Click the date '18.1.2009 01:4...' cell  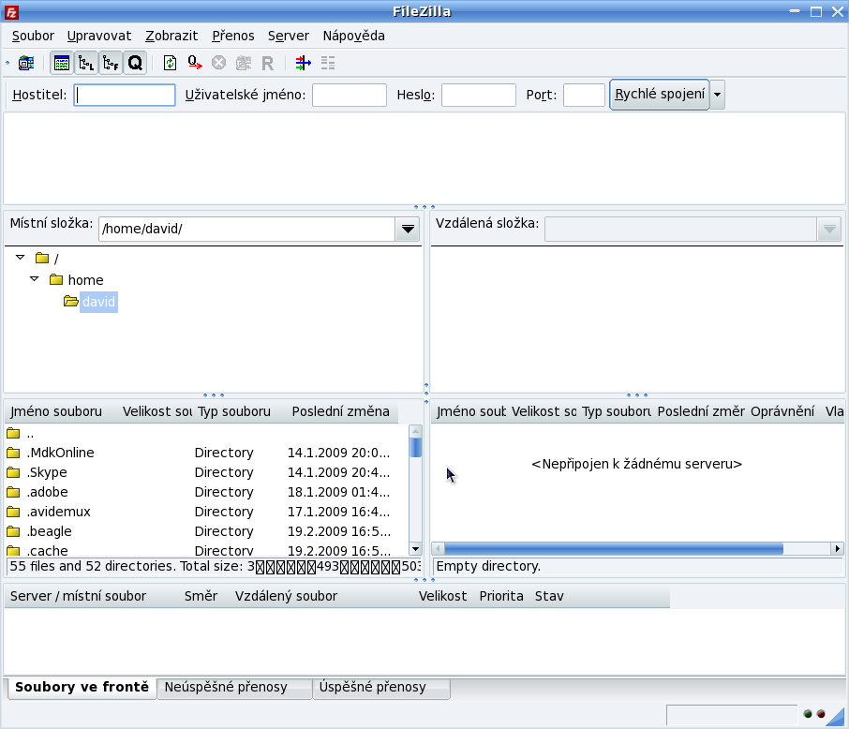[338, 492]
